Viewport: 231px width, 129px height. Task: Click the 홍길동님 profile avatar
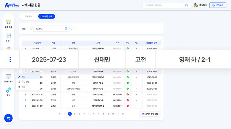(x=196, y=5)
